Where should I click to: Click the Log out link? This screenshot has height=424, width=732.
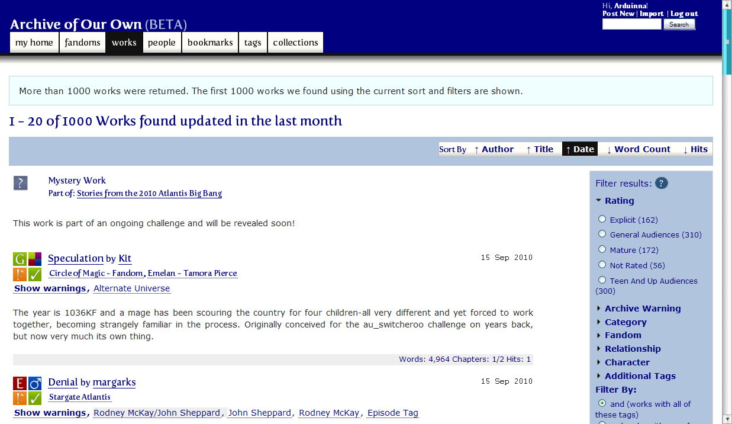(684, 14)
